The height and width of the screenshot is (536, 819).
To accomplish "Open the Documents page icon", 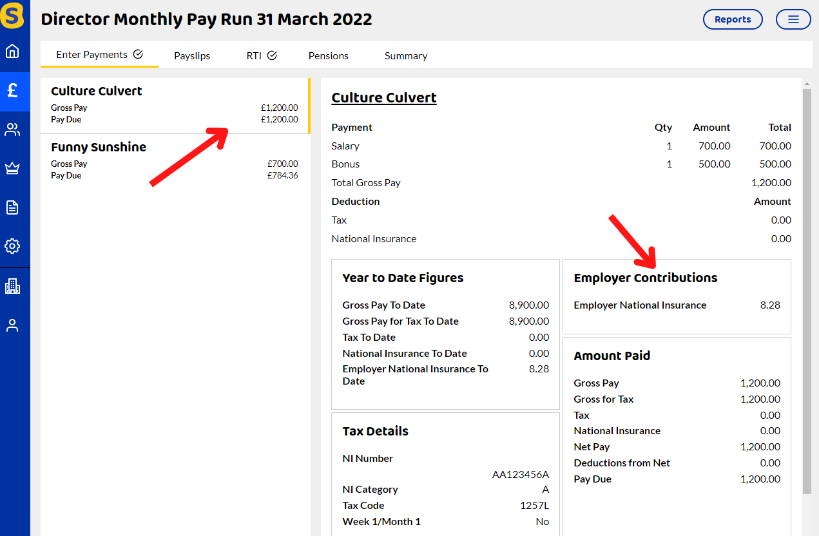I will [13, 207].
